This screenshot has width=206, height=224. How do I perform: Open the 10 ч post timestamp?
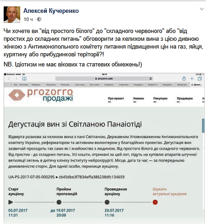click(x=28, y=19)
